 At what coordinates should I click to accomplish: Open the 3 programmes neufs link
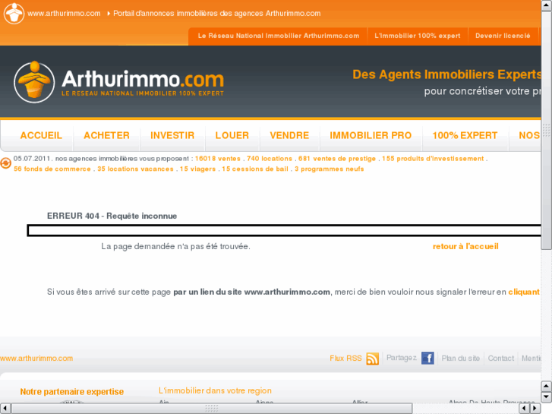coord(330,169)
